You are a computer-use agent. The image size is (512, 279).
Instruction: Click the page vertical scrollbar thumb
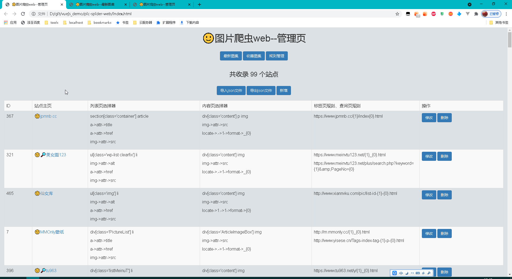(510, 40)
